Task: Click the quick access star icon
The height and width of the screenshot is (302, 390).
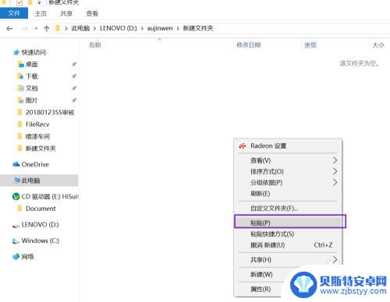Action: pyautogui.click(x=16, y=52)
